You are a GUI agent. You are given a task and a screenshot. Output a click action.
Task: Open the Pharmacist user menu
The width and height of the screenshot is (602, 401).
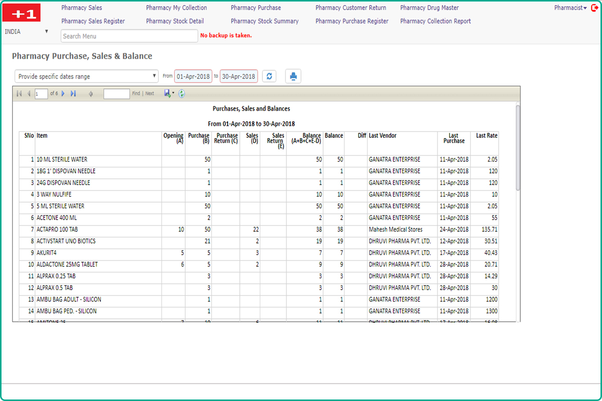[570, 8]
